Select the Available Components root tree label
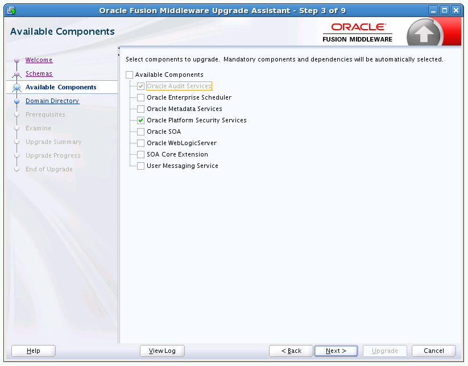This screenshot has height=366, width=468. tap(169, 75)
